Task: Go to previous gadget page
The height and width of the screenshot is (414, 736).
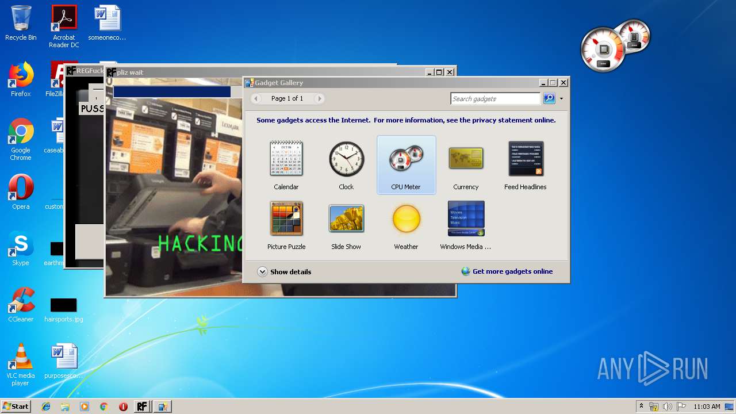Action: (256, 98)
